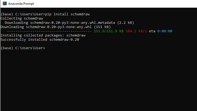
Task: Click the 'Successfully installed schemdraw-0.20' line
Action: click(40, 39)
